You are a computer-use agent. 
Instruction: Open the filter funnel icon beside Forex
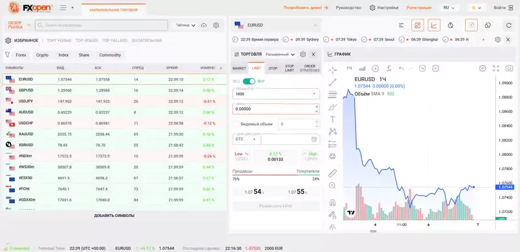(7, 55)
